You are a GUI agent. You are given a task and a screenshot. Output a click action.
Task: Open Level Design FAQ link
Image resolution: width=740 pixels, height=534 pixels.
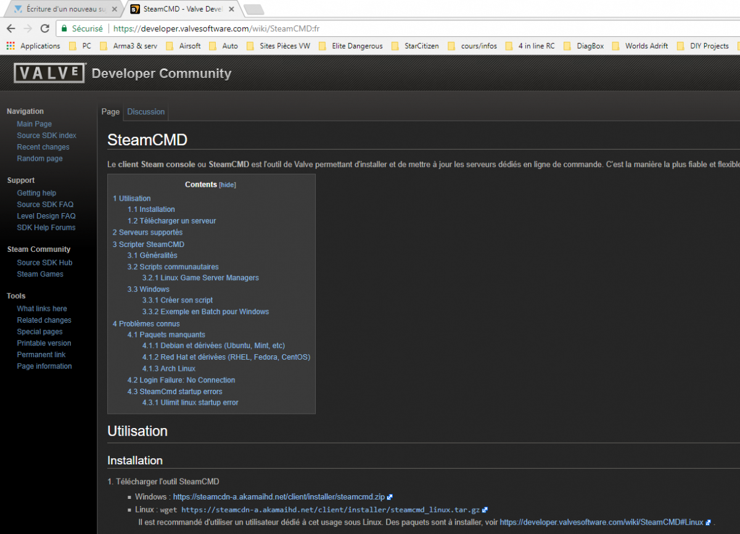[46, 216]
